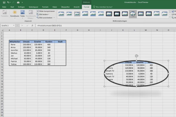Open the undo history dropdown arrow
176x117 pixels.
11,2
